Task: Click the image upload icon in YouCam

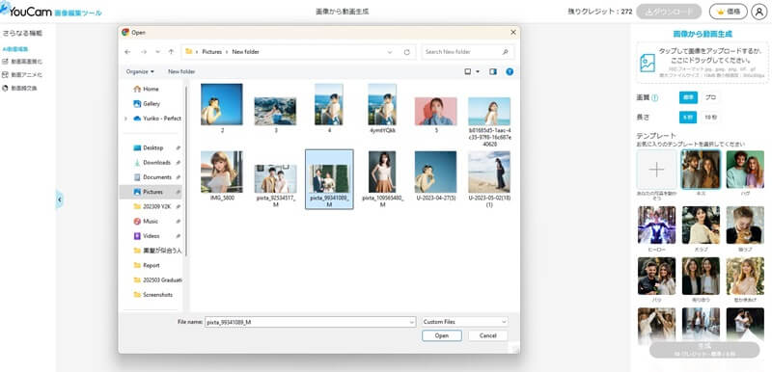Action: 648,63
